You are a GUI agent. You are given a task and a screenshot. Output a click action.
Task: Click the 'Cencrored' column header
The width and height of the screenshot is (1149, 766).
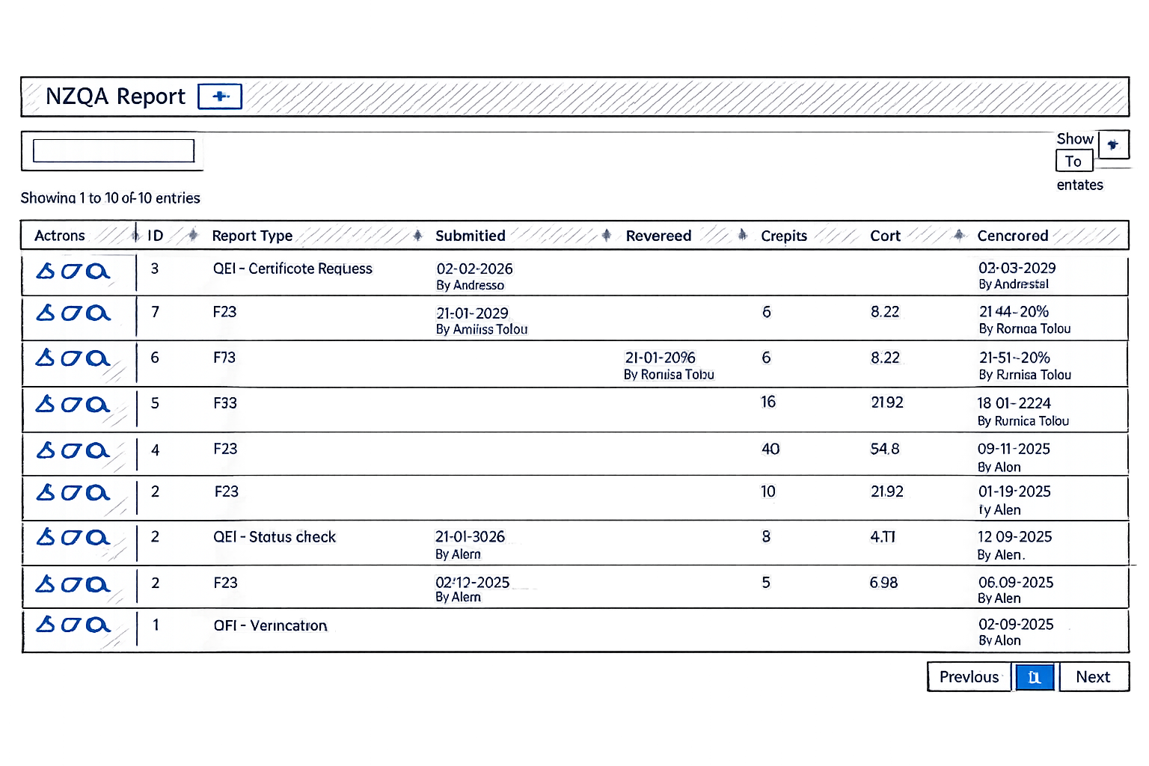point(1013,236)
